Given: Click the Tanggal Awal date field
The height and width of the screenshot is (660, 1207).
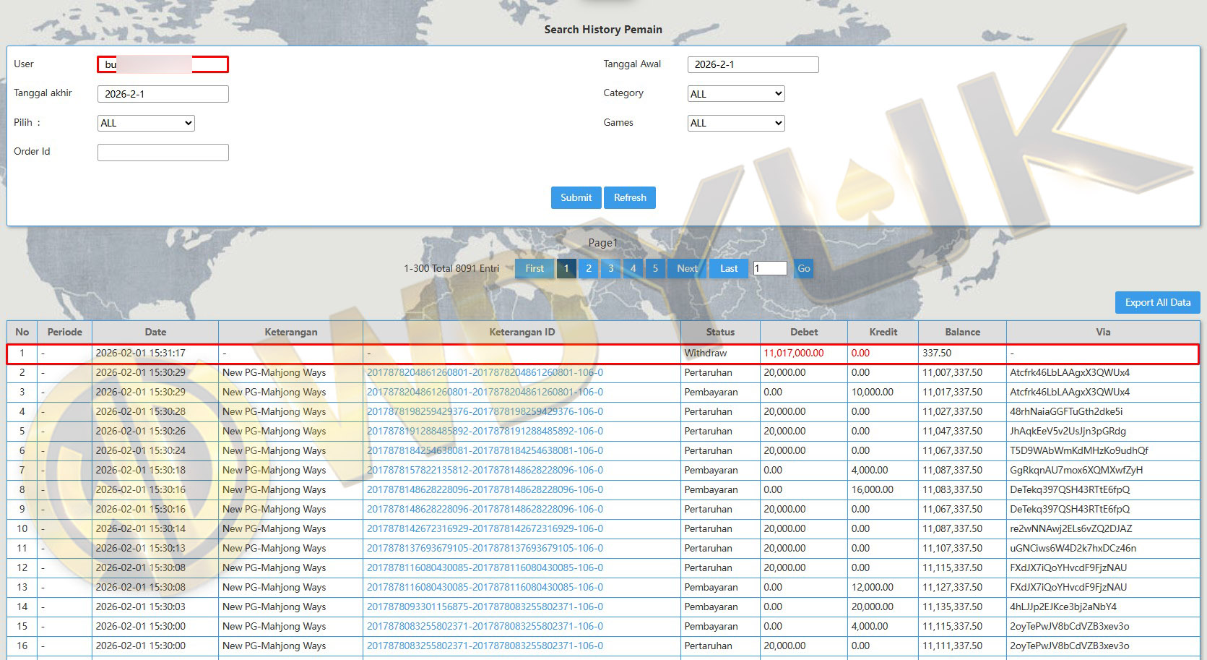Looking at the screenshot, I should [753, 64].
